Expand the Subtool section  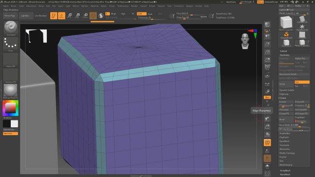pos(283,51)
